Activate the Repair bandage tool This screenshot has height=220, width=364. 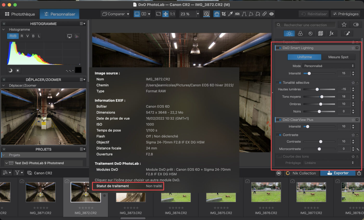(x=264, y=14)
